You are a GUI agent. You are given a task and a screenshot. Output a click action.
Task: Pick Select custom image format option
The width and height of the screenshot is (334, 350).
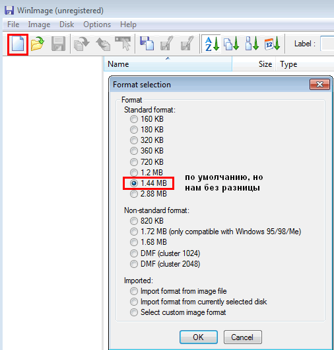[x=178, y=312]
